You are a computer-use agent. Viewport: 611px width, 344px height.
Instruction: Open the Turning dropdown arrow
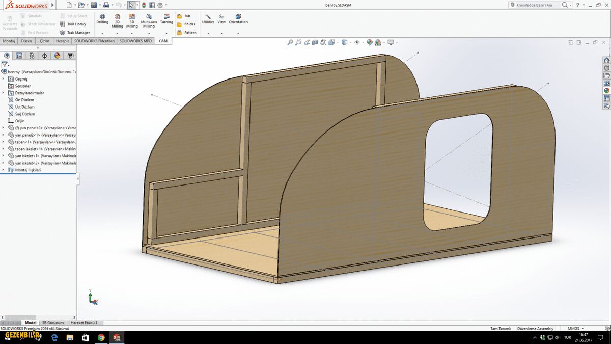(x=166, y=33)
